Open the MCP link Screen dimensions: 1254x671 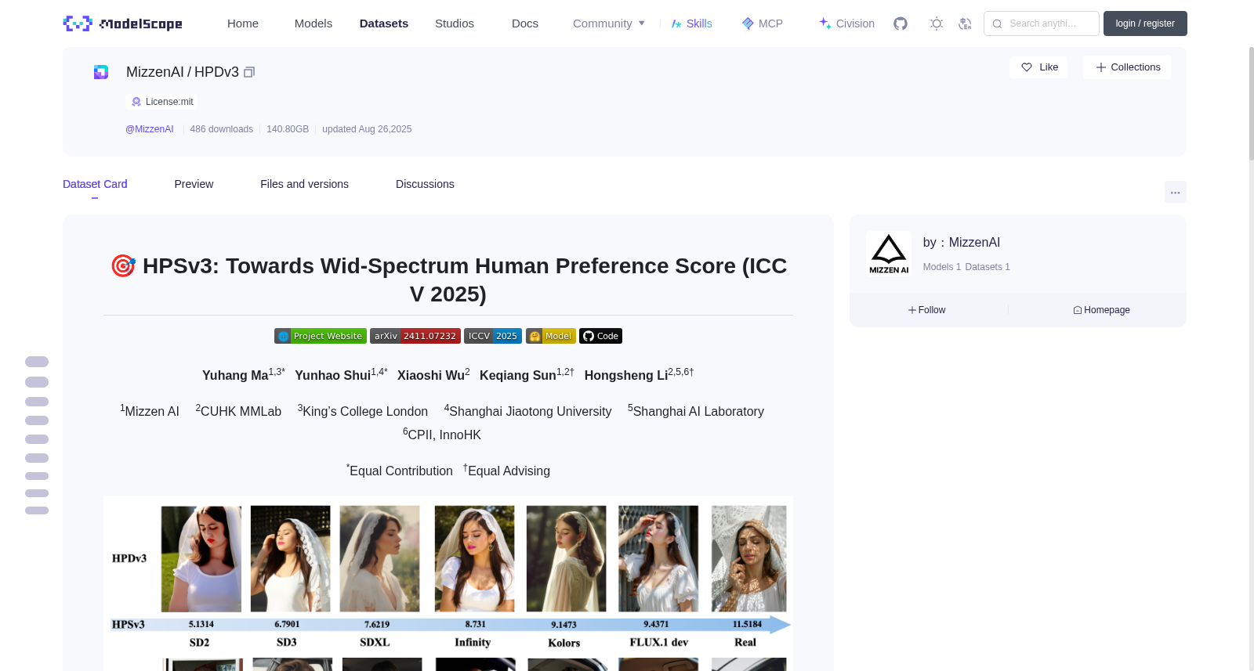(x=763, y=23)
